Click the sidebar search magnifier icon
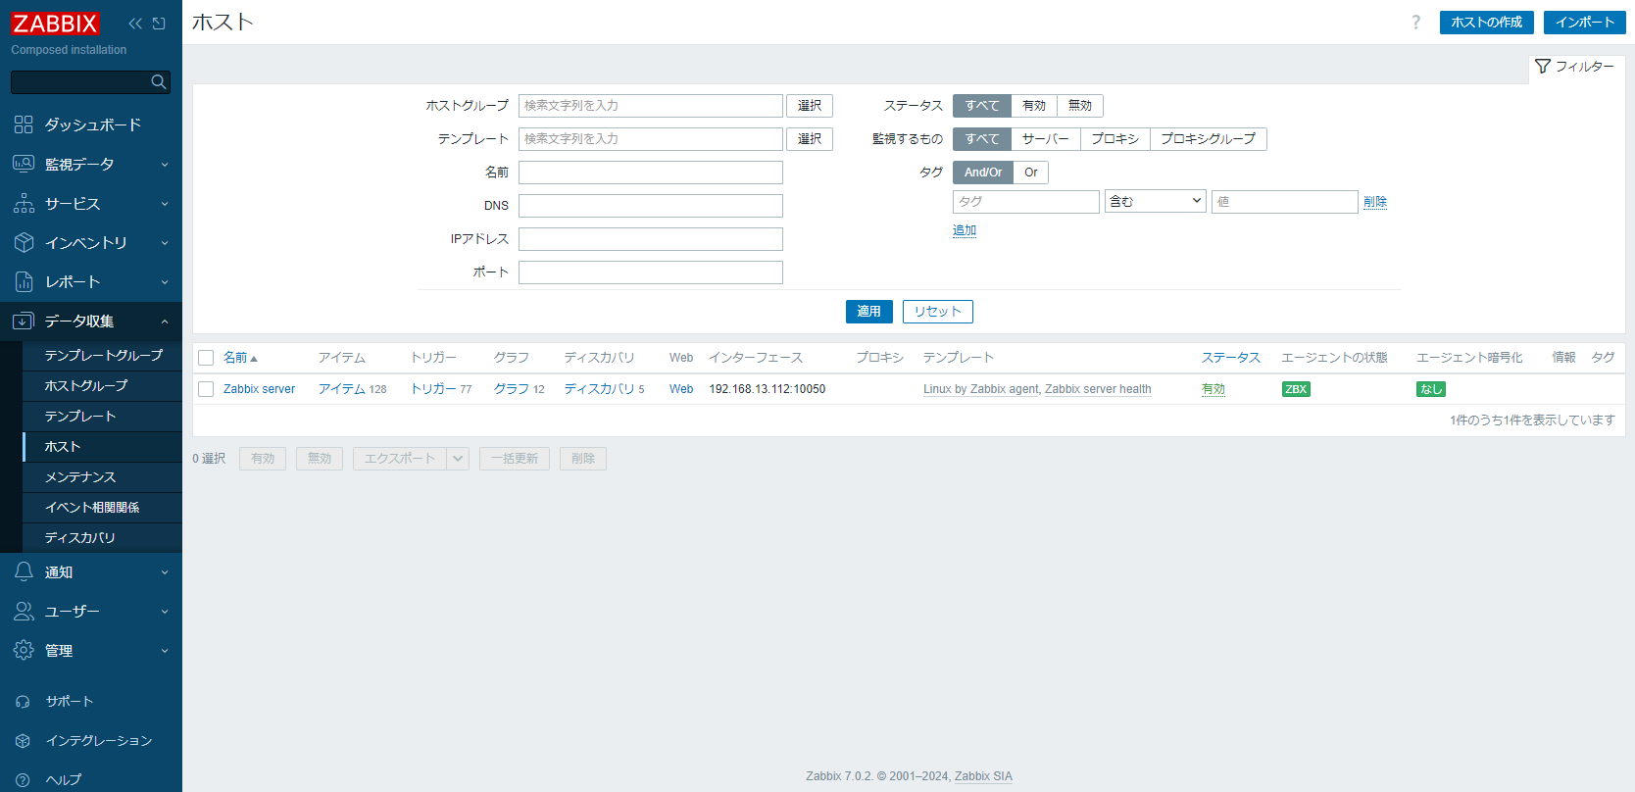Image resolution: width=1635 pixels, height=792 pixels. click(x=159, y=82)
